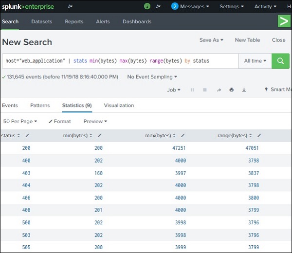Expand the No Event Sampling dropdown

coord(152,77)
